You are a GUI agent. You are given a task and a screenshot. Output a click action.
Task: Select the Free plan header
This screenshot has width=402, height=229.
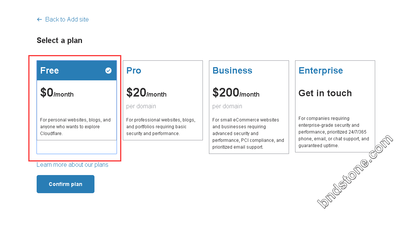77,71
